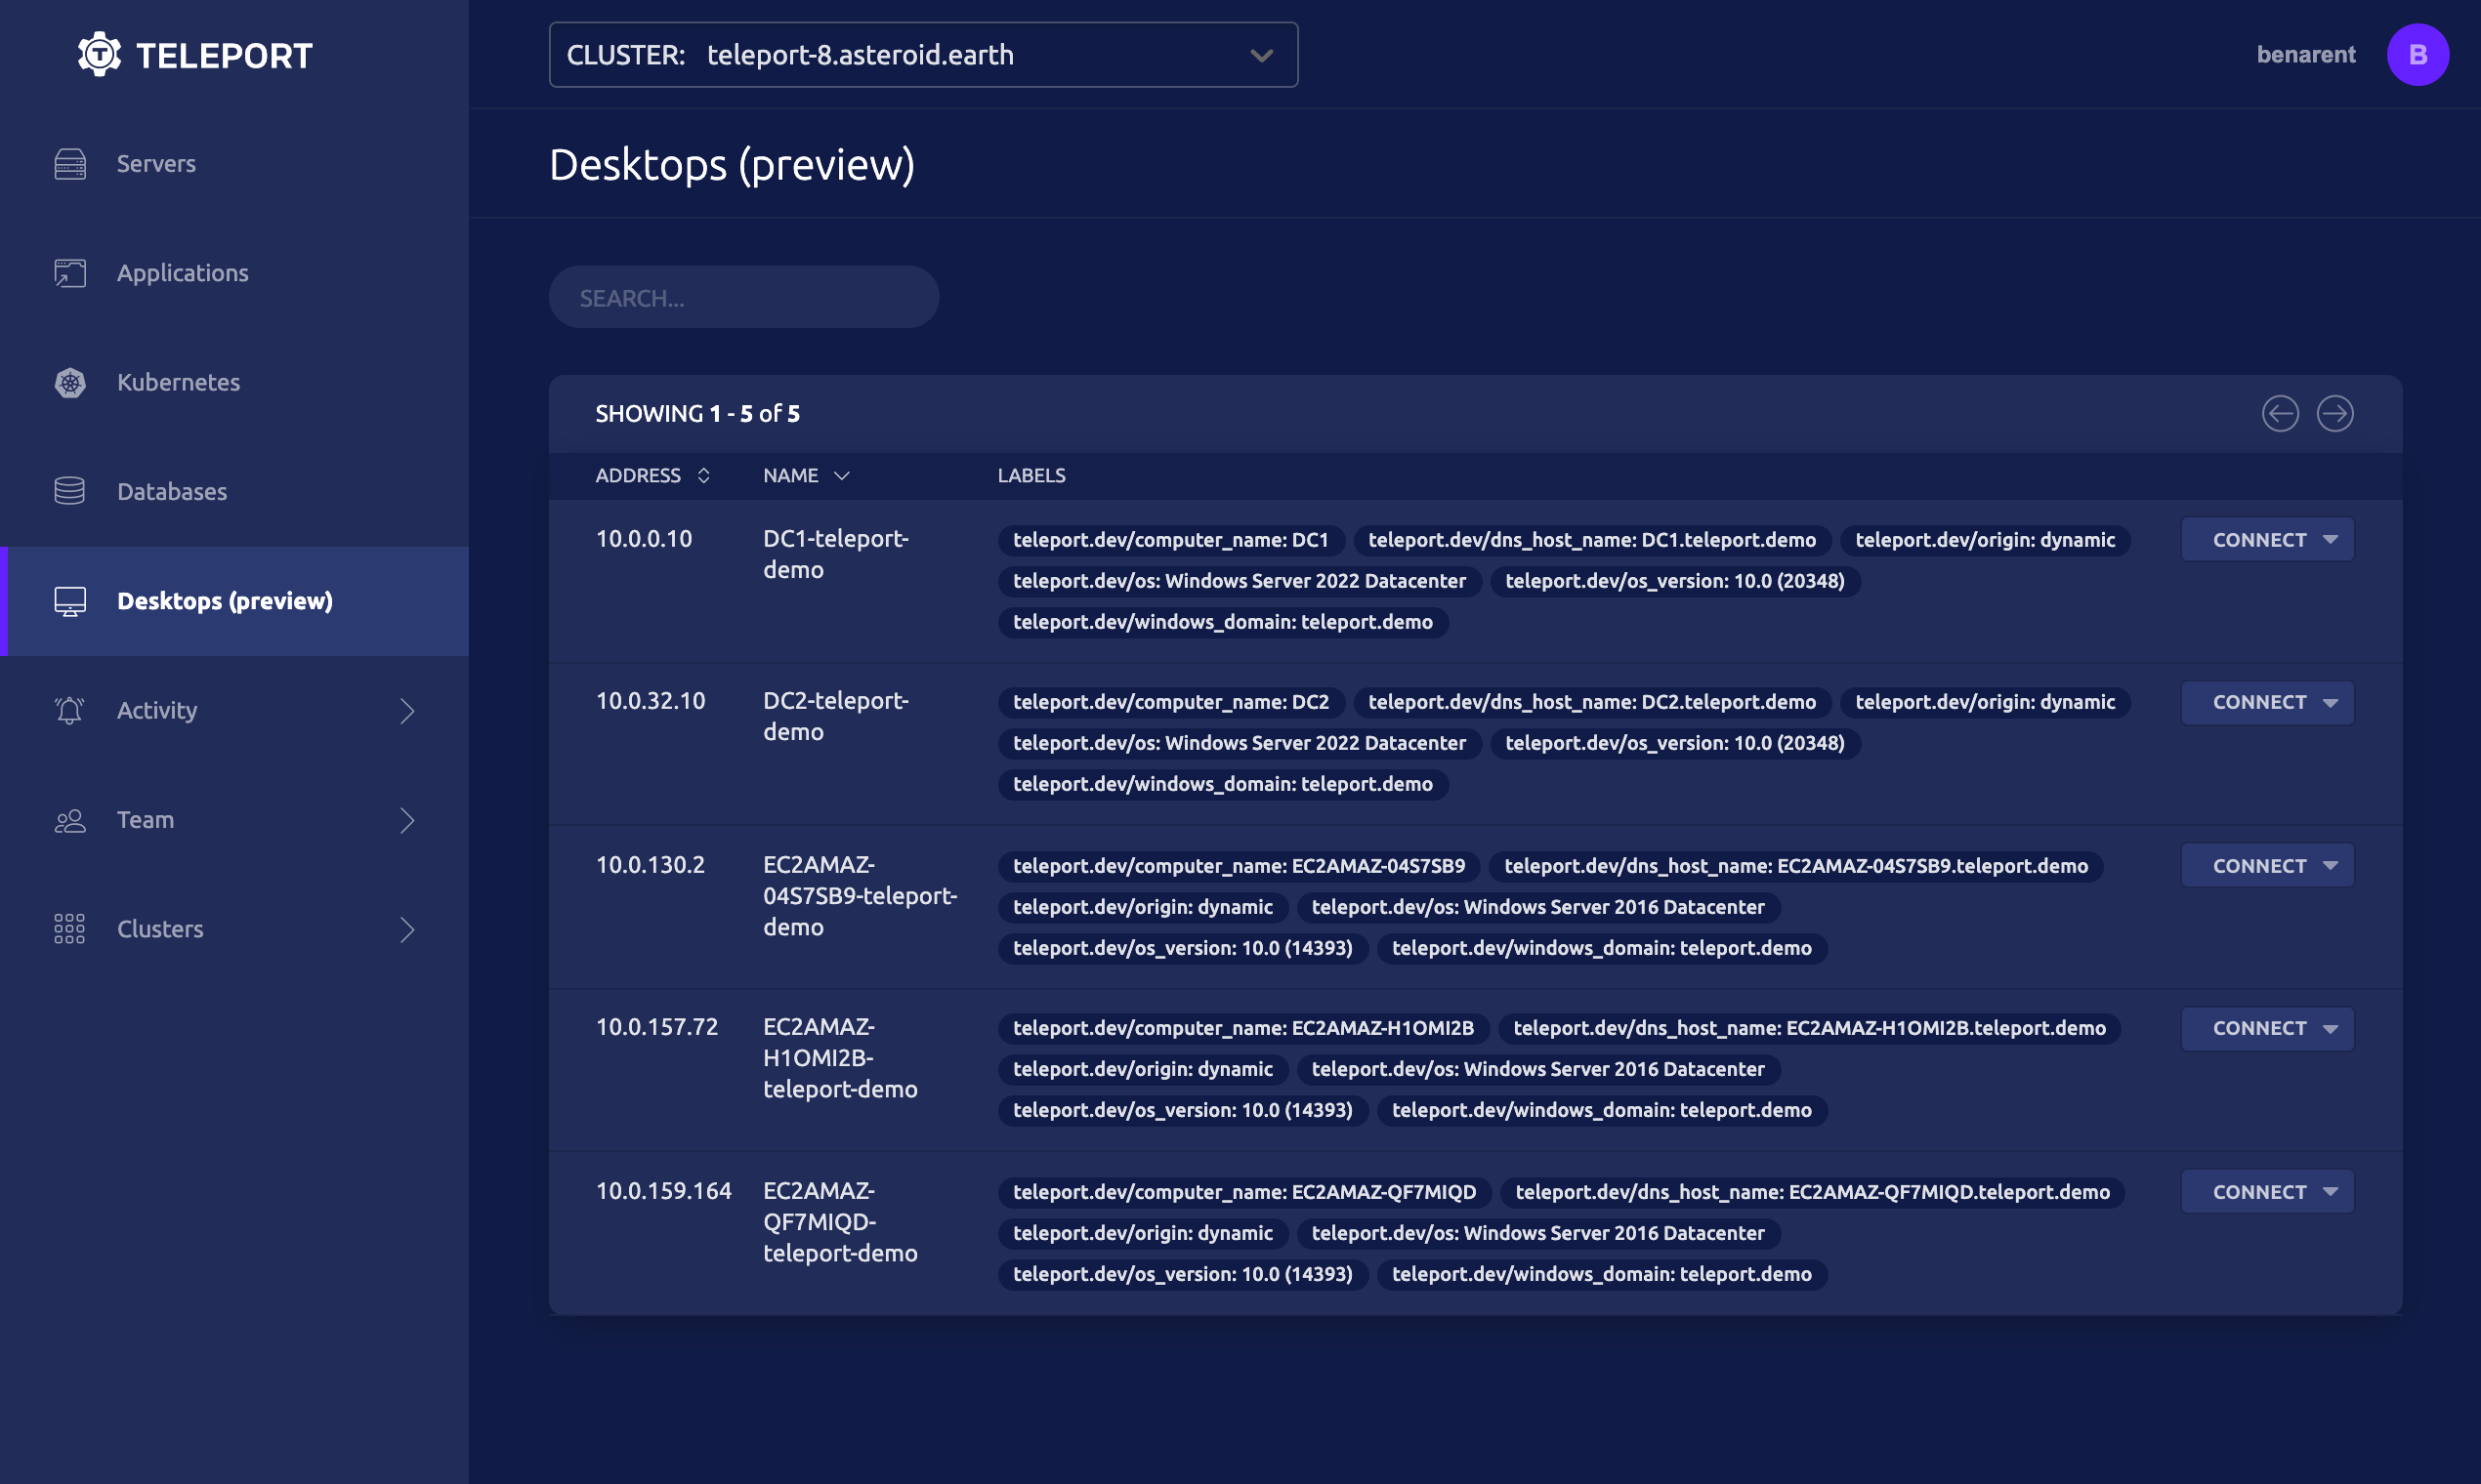This screenshot has height=1484, width=2481.
Task: Open the cluster selector dropdown
Action: point(1260,55)
